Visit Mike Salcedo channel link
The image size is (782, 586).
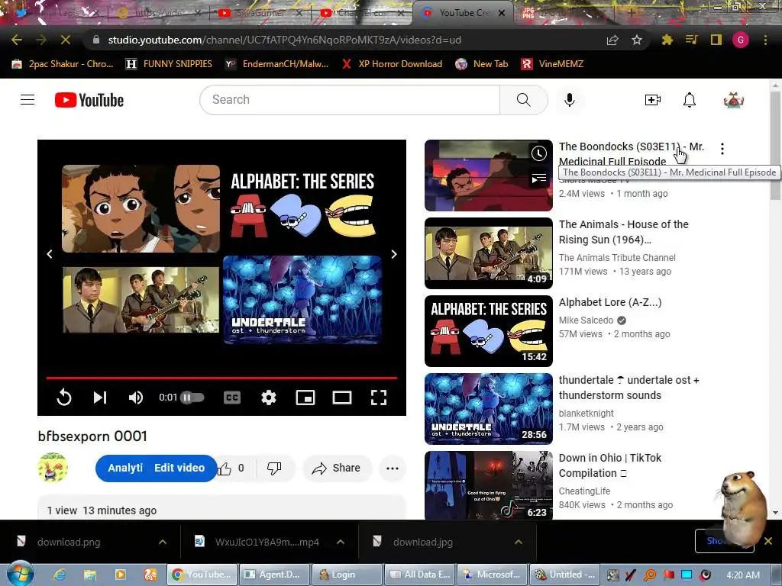pos(586,320)
